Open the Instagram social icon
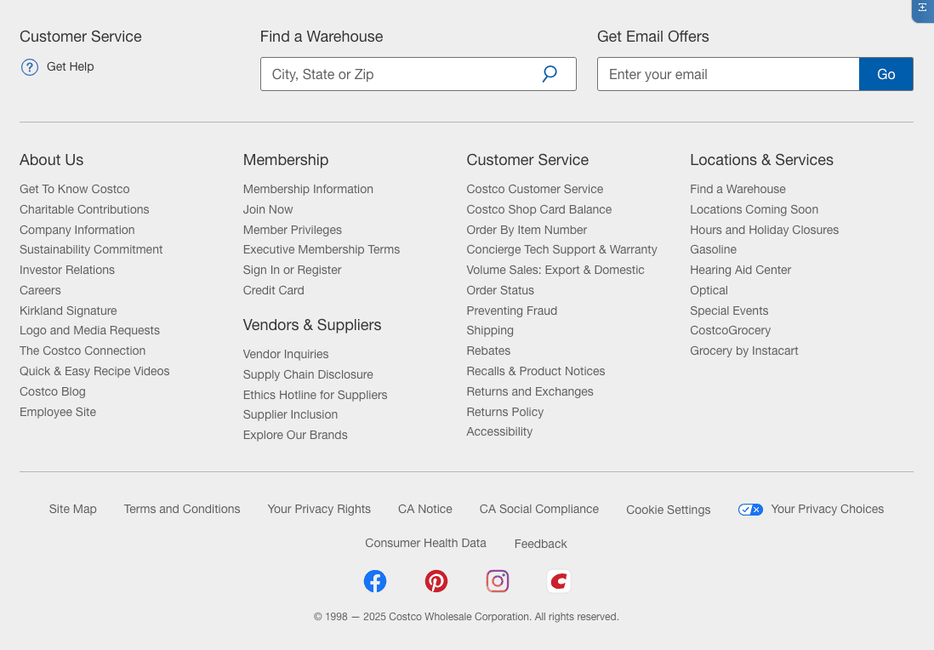 pos(498,581)
